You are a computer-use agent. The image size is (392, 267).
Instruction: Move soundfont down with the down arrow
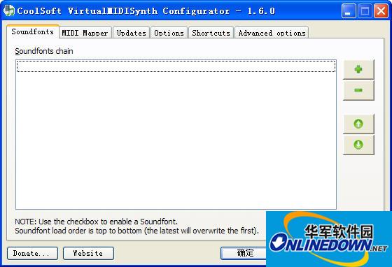358,145
